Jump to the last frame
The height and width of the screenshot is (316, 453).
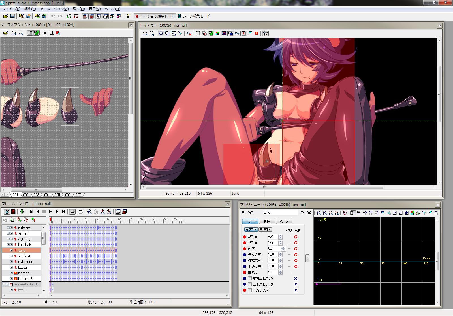(x=63, y=211)
